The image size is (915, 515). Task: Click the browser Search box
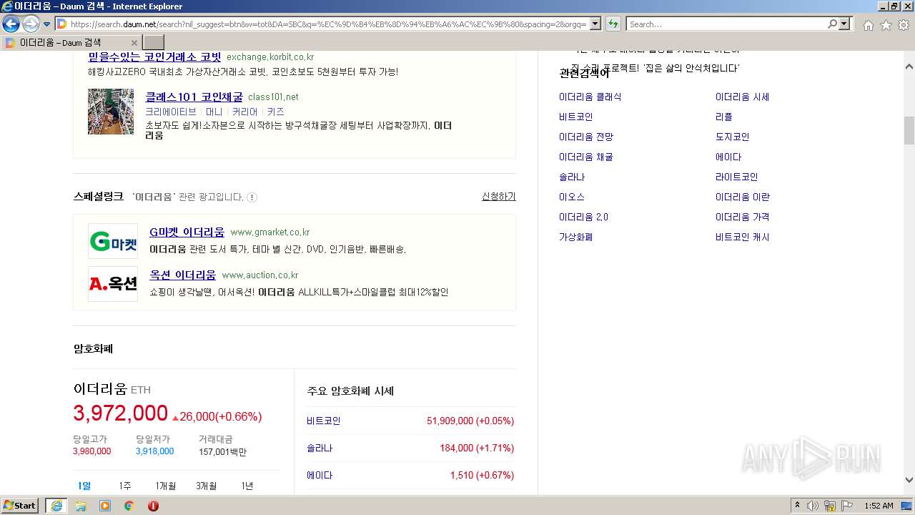(728, 24)
